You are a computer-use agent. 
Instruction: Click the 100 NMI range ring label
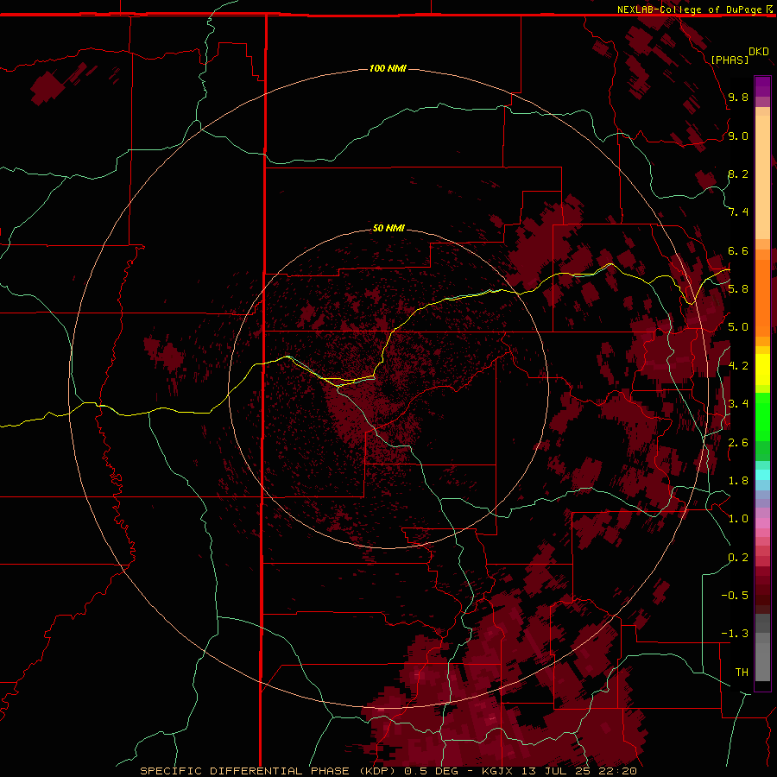coord(388,68)
